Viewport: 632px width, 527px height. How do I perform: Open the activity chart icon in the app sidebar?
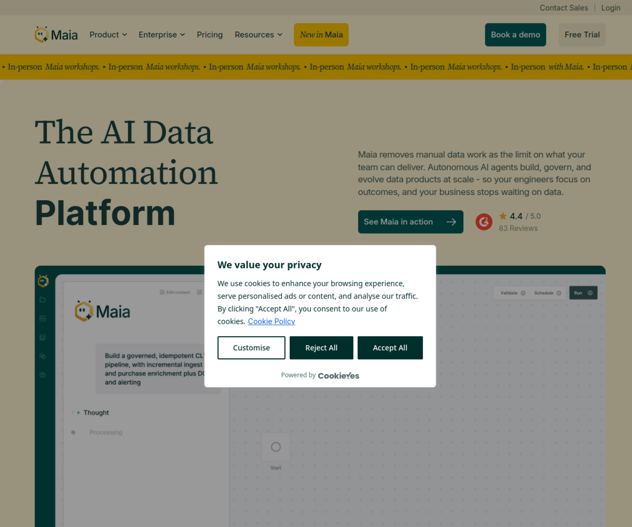point(43,318)
